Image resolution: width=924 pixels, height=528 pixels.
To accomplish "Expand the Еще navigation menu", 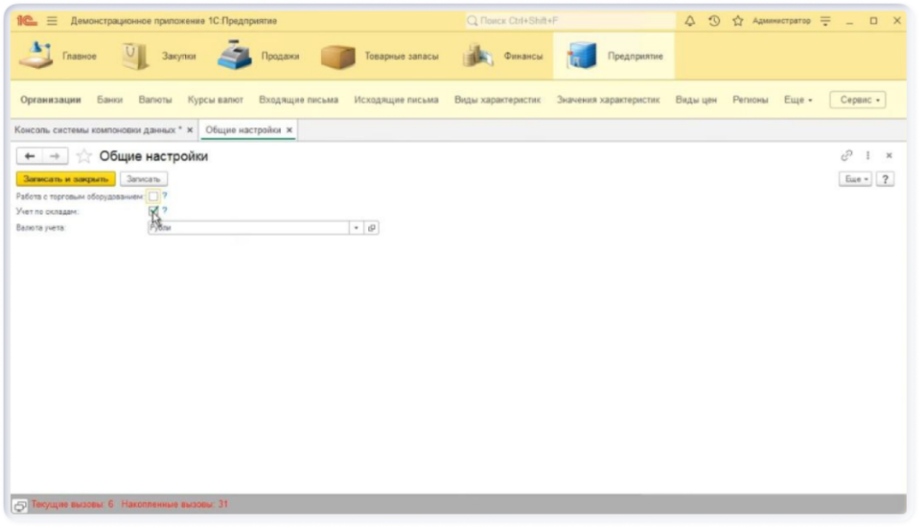I will pos(798,100).
